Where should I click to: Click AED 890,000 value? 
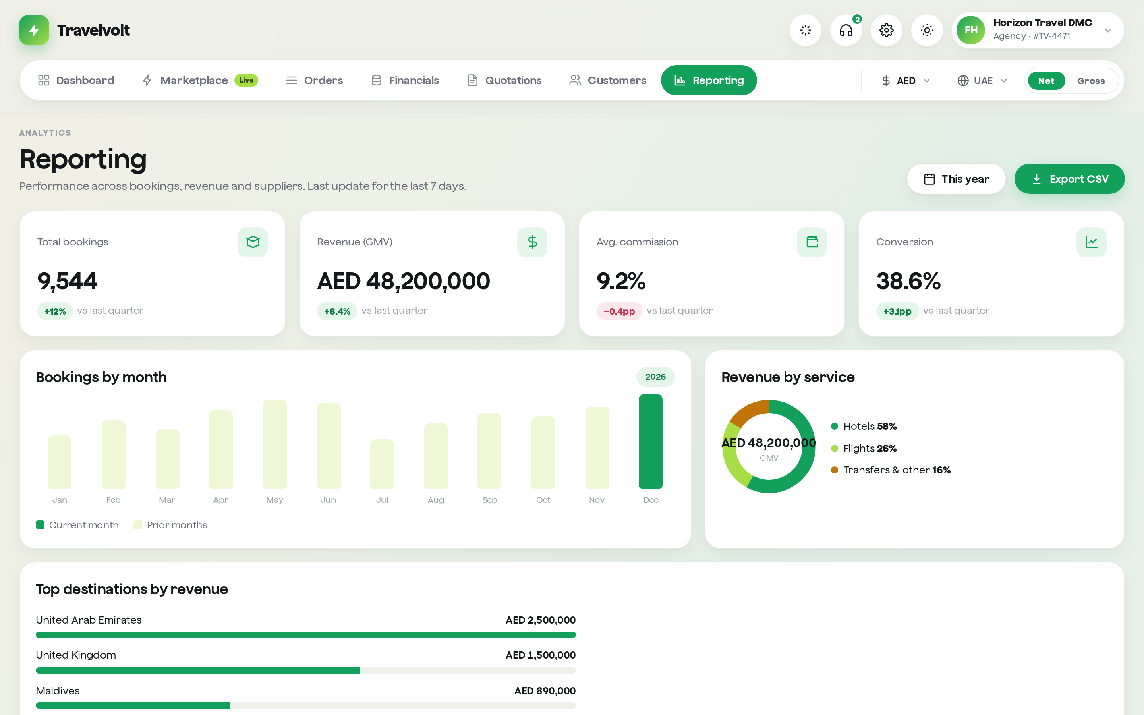click(545, 691)
